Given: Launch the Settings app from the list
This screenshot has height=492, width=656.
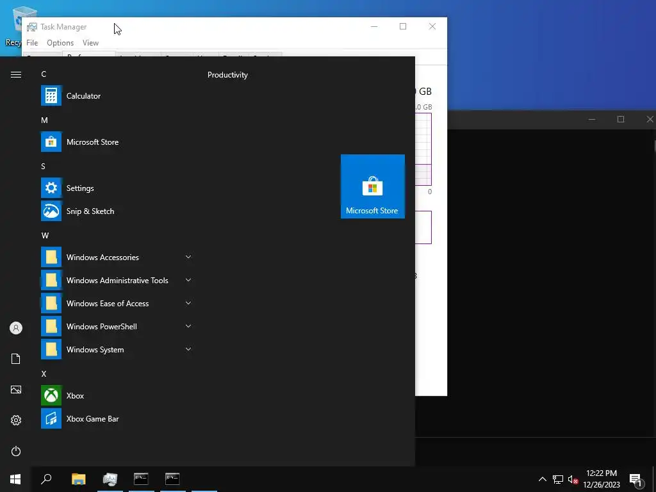Looking at the screenshot, I should point(117,188).
